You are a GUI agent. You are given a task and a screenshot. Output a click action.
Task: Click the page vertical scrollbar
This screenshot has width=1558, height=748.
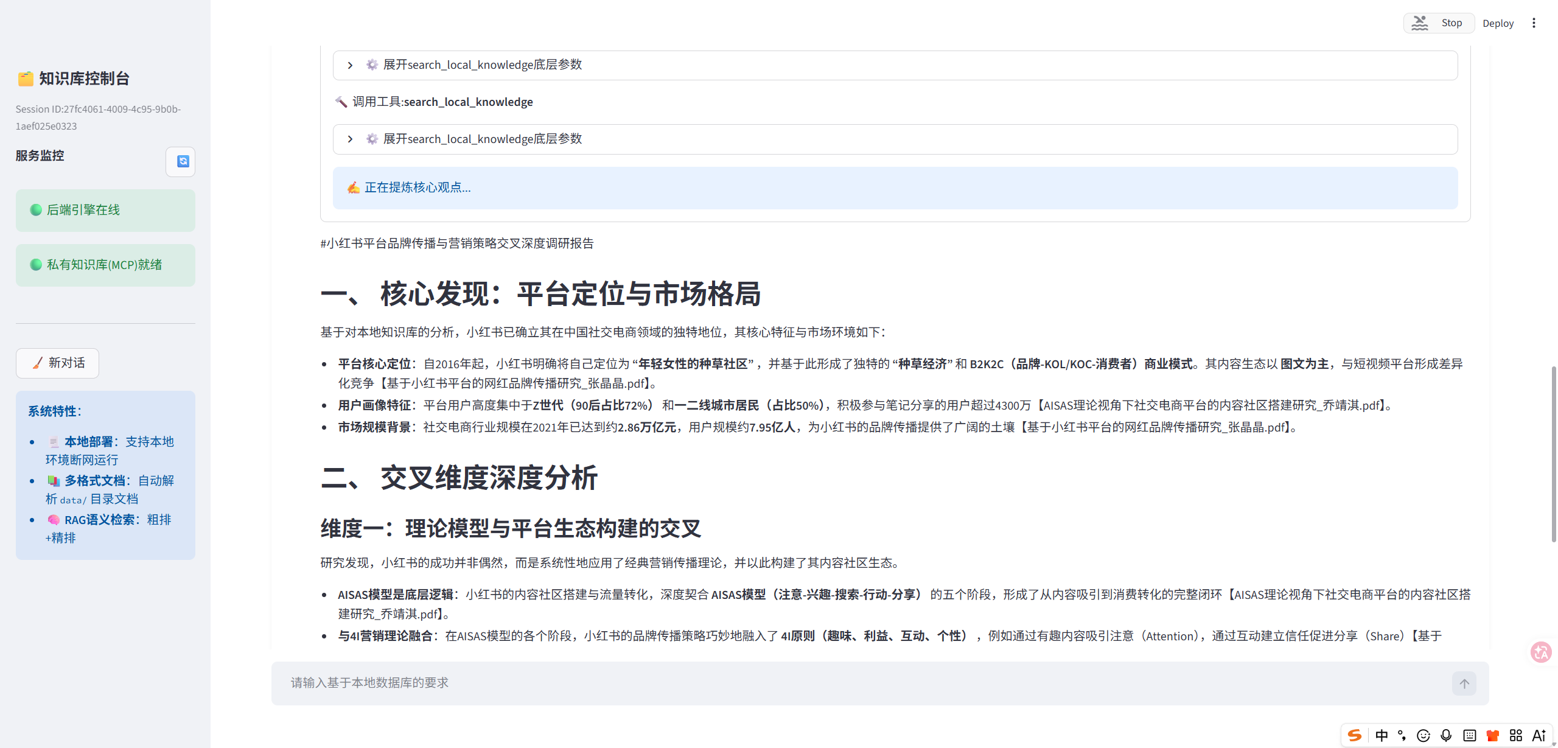[x=1553, y=453]
